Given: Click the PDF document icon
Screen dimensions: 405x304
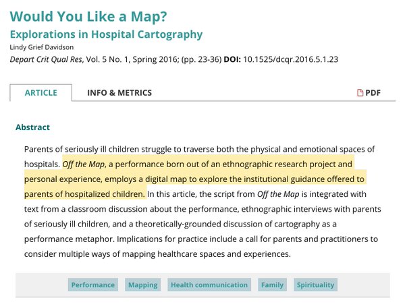Looking at the screenshot, I should coord(360,93).
